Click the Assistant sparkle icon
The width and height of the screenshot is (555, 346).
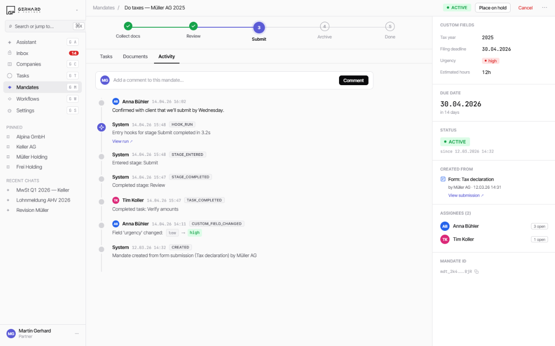click(10, 42)
